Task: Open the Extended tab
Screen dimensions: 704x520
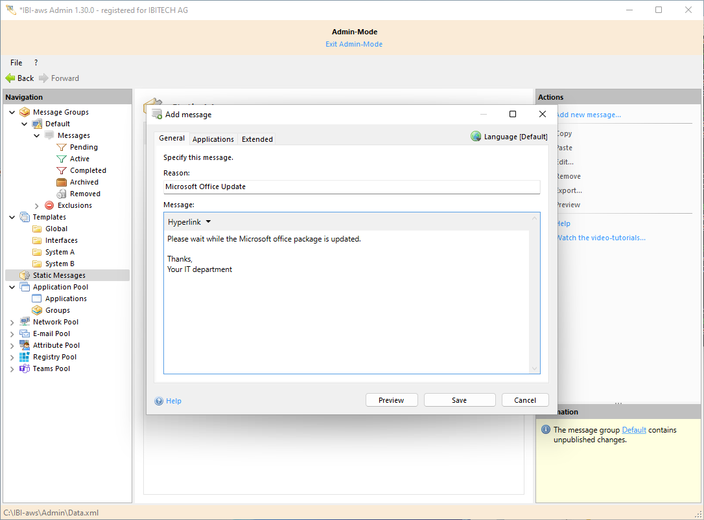Action: pos(257,139)
